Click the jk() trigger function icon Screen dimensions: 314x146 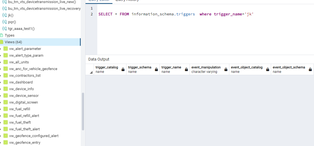4,15
